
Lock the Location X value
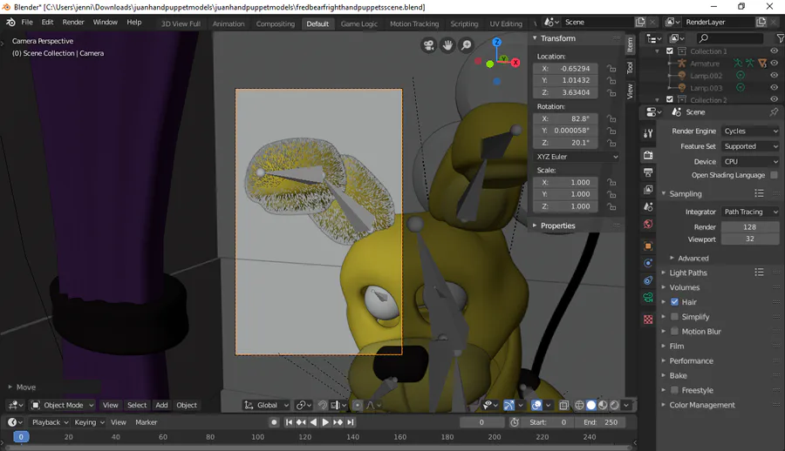pos(611,69)
